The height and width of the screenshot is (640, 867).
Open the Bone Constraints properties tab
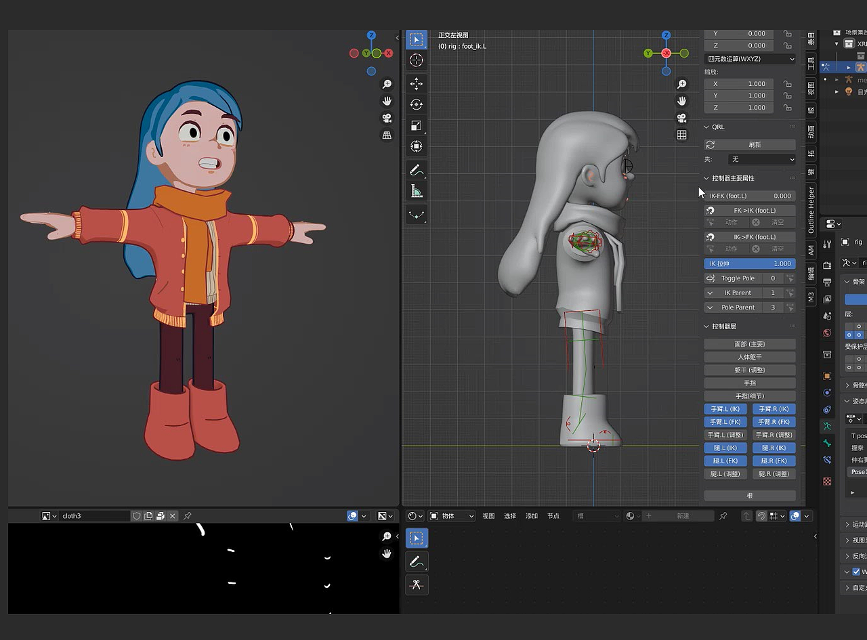coord(827,460)
